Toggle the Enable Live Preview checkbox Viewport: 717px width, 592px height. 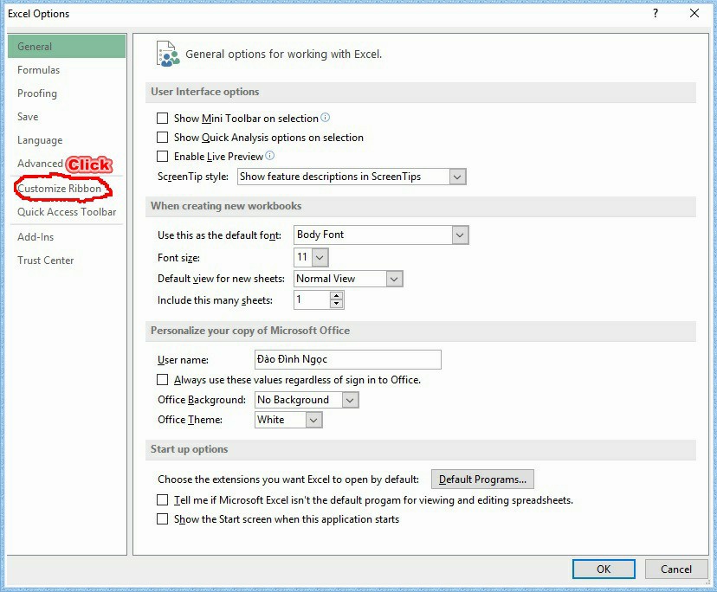(162, 157)
